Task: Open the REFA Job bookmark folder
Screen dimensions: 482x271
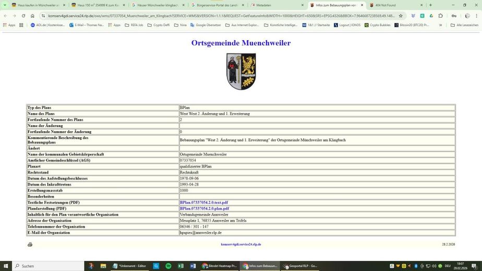Action: 134,25
